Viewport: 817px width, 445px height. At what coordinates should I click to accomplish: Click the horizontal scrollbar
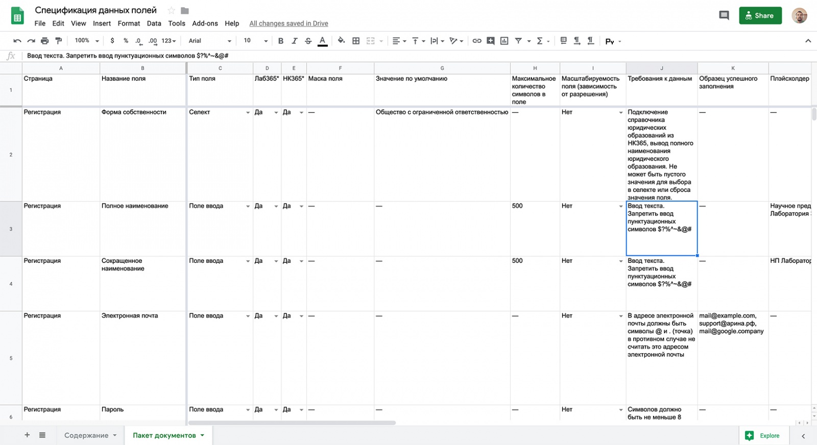[x=292, y=423]
